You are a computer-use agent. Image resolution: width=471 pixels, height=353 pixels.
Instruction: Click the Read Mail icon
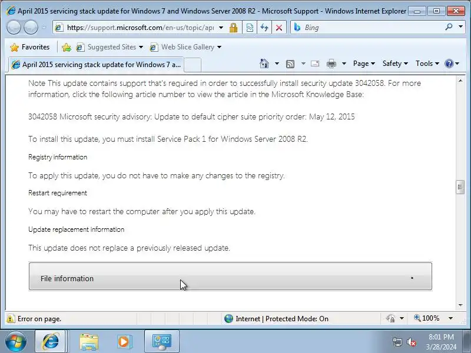click(x=315, y=64)
